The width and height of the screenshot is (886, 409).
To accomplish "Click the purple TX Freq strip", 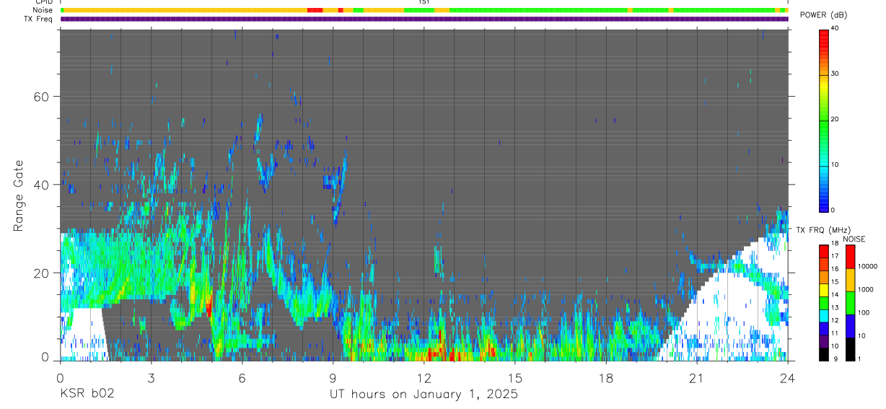I will pyautogui.click(x=424, y=19).
